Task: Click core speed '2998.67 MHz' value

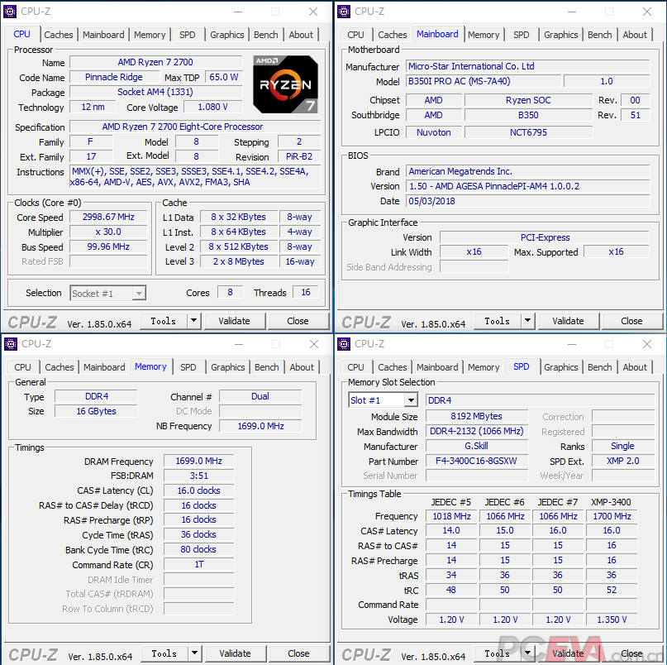Action: pyautogui.click(x=108, y=218)
